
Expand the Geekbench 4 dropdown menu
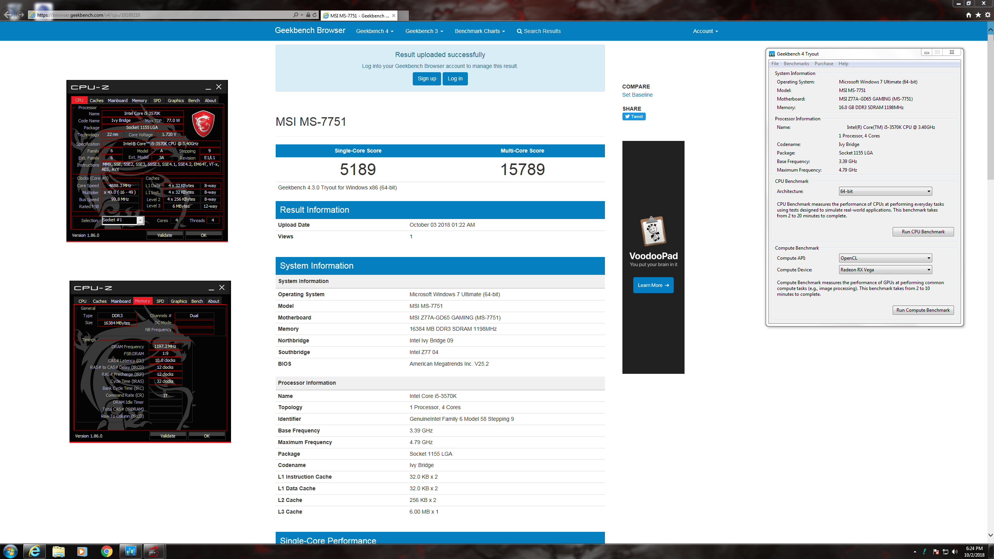tap(375, 31)
